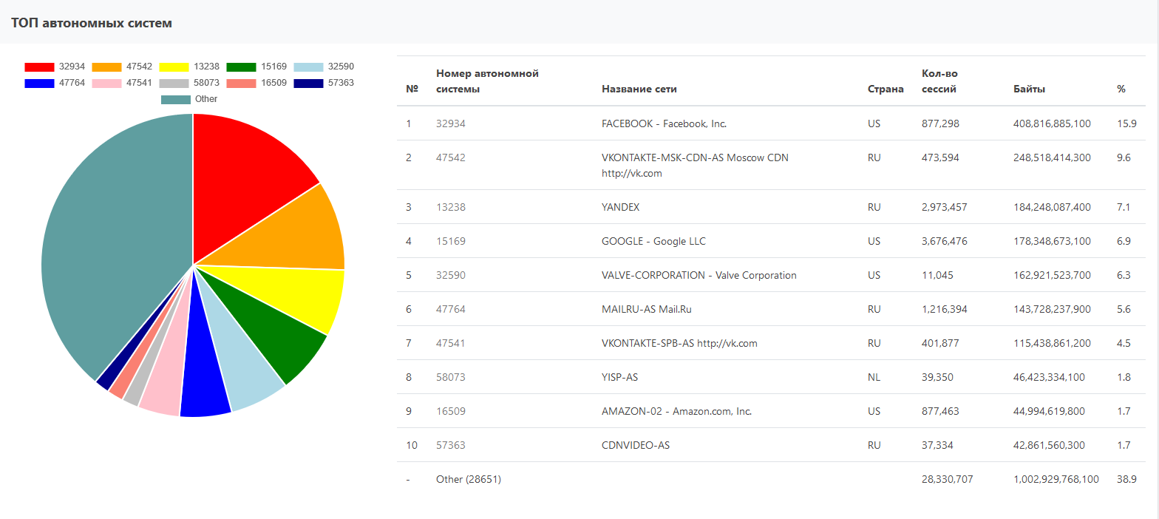The width and height of the screenshot is (1159, 519).
Task: Select 'MAILRU-AS Mail.Ru' network name
Action: (x=647, y=309)
